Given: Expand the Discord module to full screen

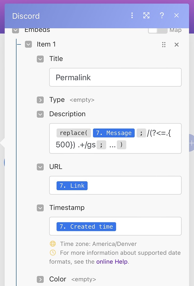Looking at the screenshot, I should pyautogui.click(x=146, y=16).
